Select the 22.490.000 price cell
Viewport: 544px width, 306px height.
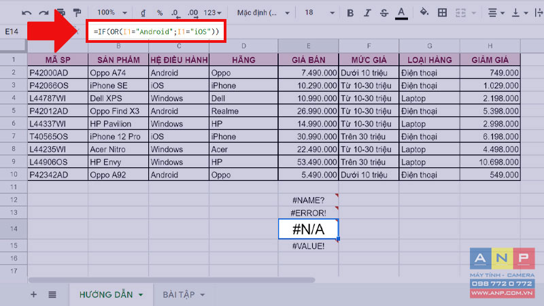[308, 149]
